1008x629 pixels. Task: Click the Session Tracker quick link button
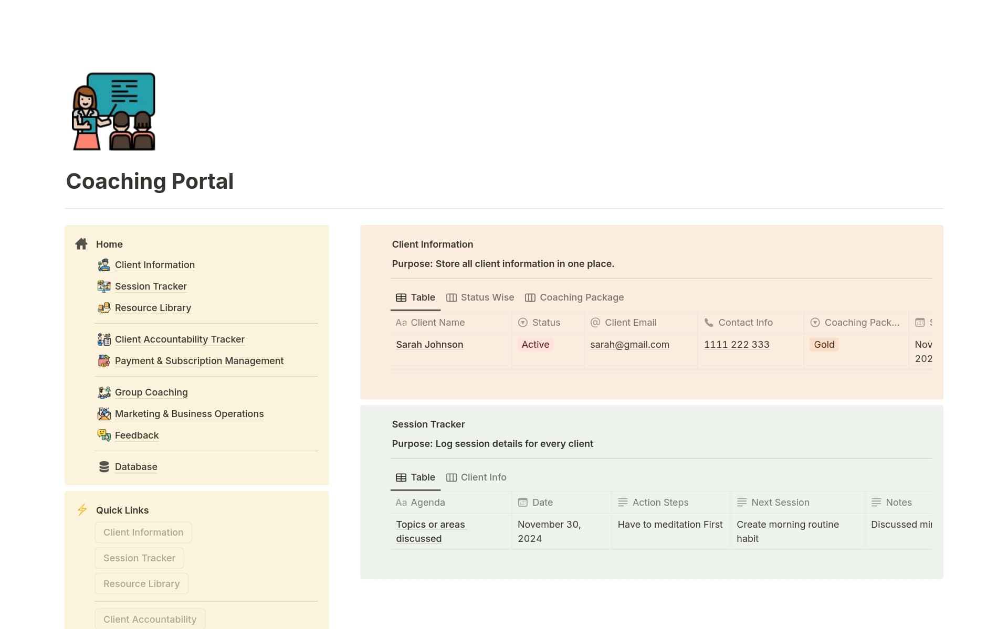139,558
